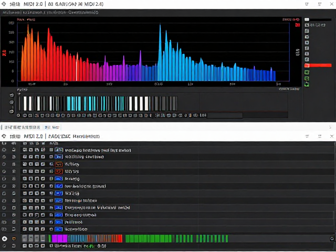Click the first square button on the bottom row
This screenshot has height=252, width=336.
(25, 246)
